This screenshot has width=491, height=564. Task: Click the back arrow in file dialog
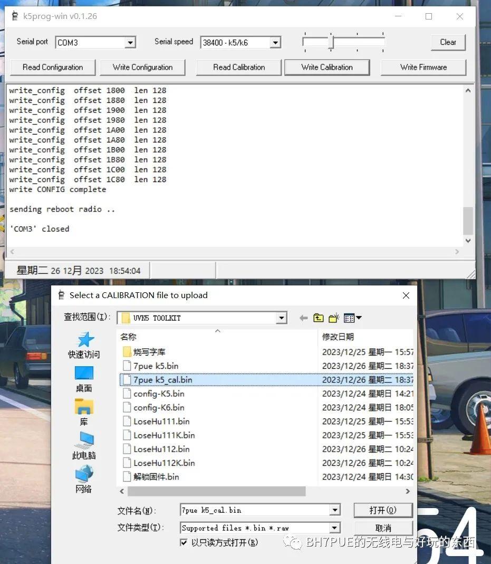pyautogui.click(x=303, y=318)
